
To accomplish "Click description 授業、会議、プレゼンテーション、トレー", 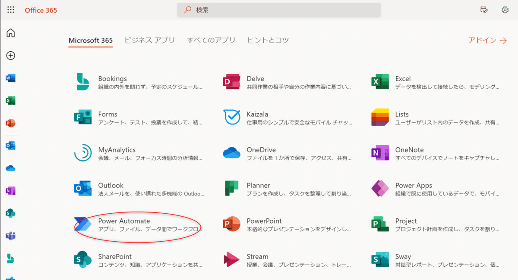I will click(x=299, y=264).
